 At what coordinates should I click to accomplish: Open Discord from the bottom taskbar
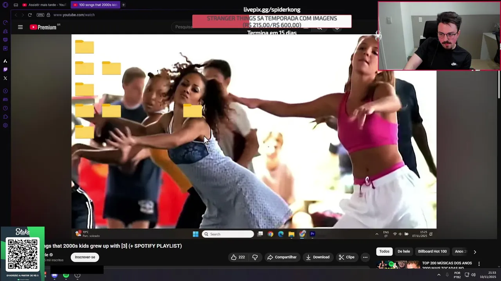pyautogui.click(x=54, y=275)
